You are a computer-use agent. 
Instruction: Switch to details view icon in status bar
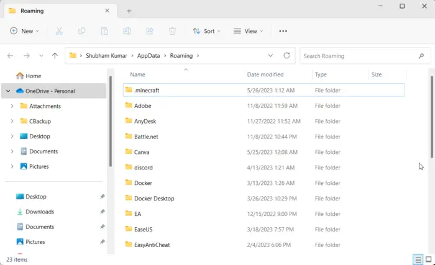click(x=418, y=259)
